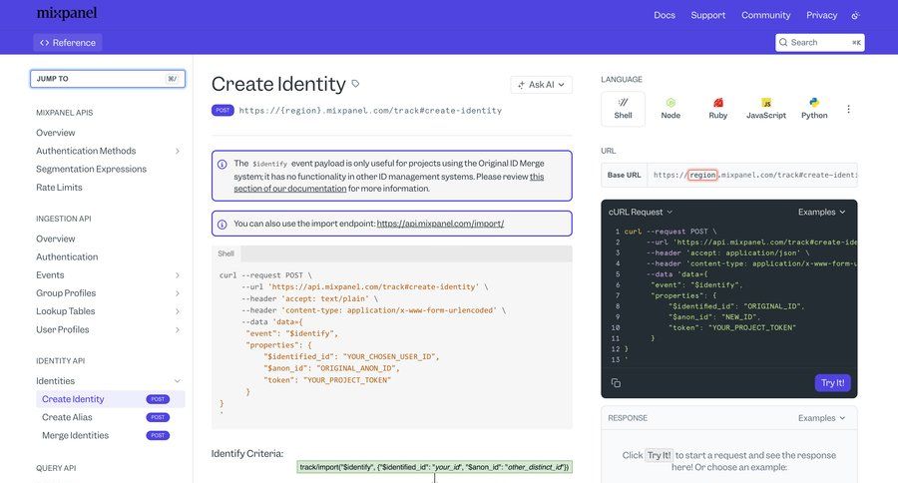Open the cURL Request dropdown

(x=641, y=212)
